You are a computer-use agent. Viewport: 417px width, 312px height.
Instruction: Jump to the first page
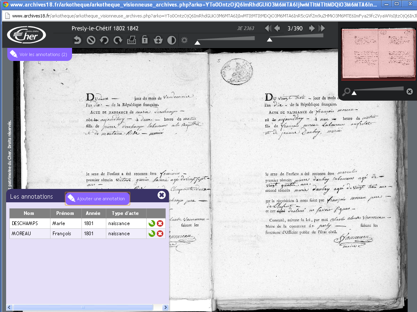coord(268,28)
